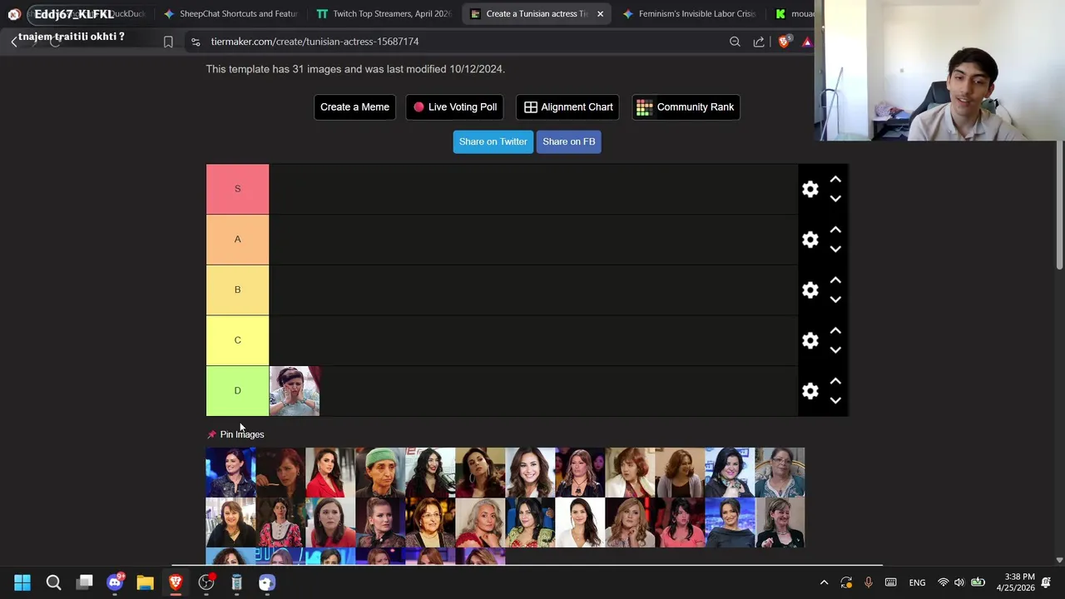The width and height of the screenshot is (1065, 599).
Task: Click the microphone tray icon
Action: click(x=868, y=582)
